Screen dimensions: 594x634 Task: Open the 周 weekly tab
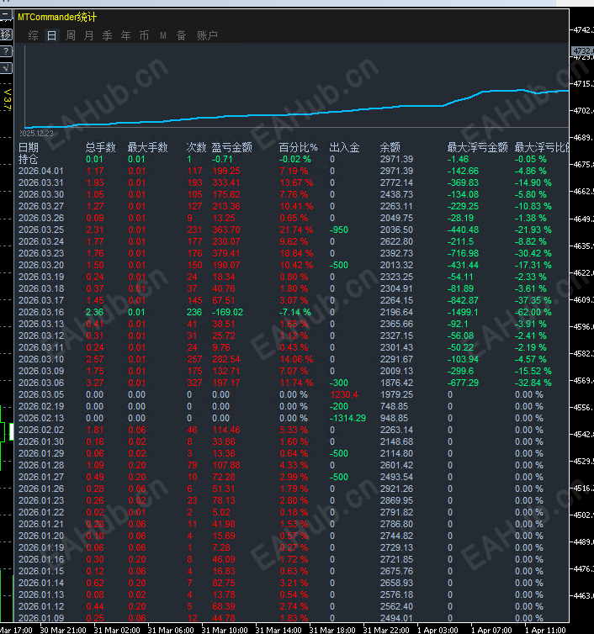pyautogui.click(x=71, y=35)
